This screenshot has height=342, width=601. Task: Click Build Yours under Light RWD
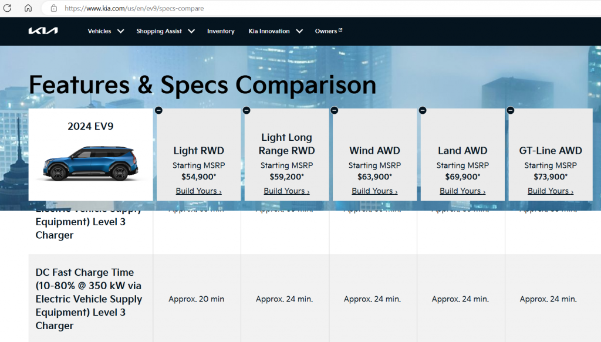198,191
